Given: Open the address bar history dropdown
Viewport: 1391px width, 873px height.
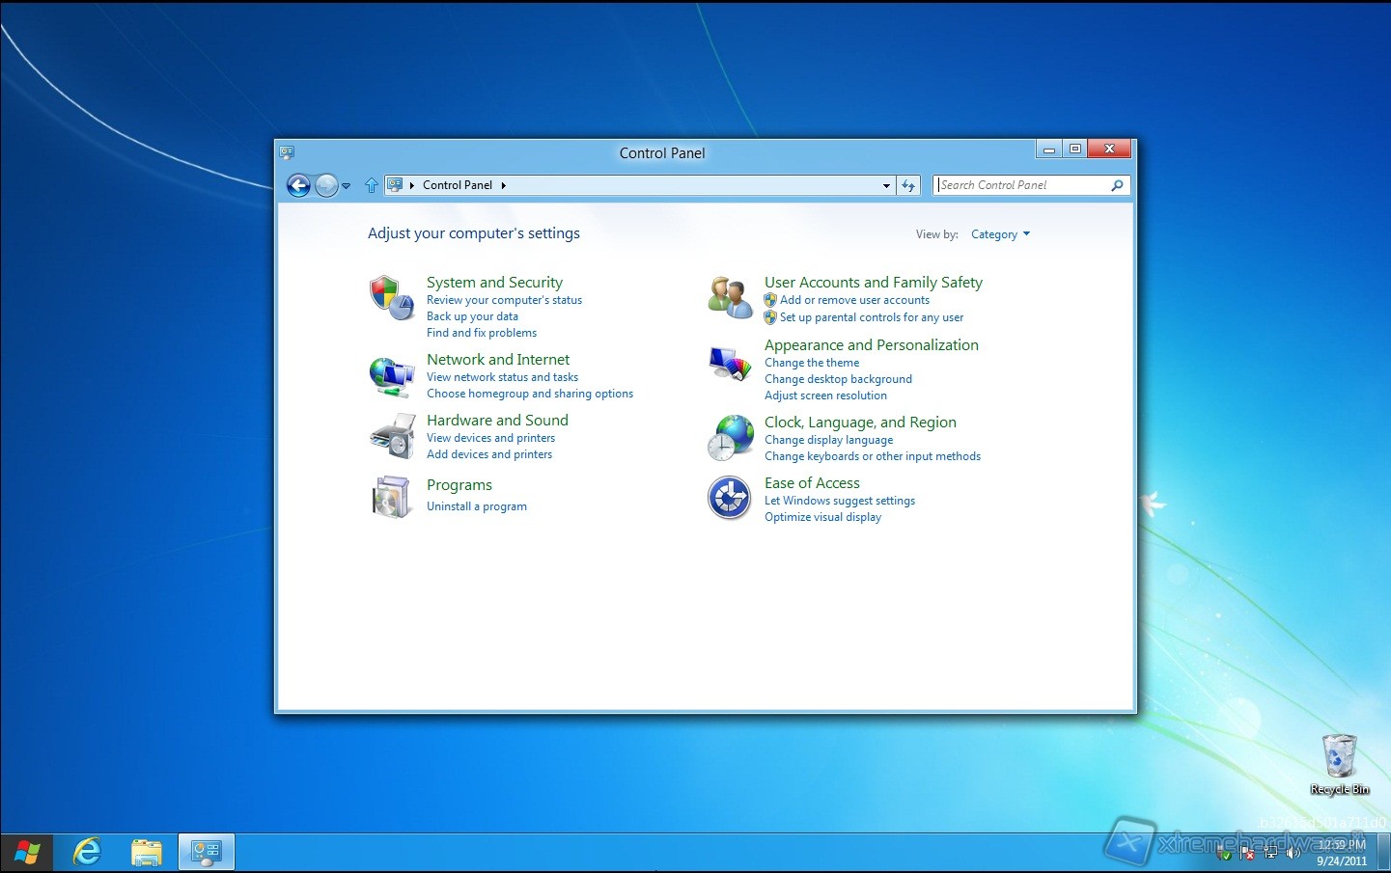Looking at the screenshot, I should tap(886, 185).
